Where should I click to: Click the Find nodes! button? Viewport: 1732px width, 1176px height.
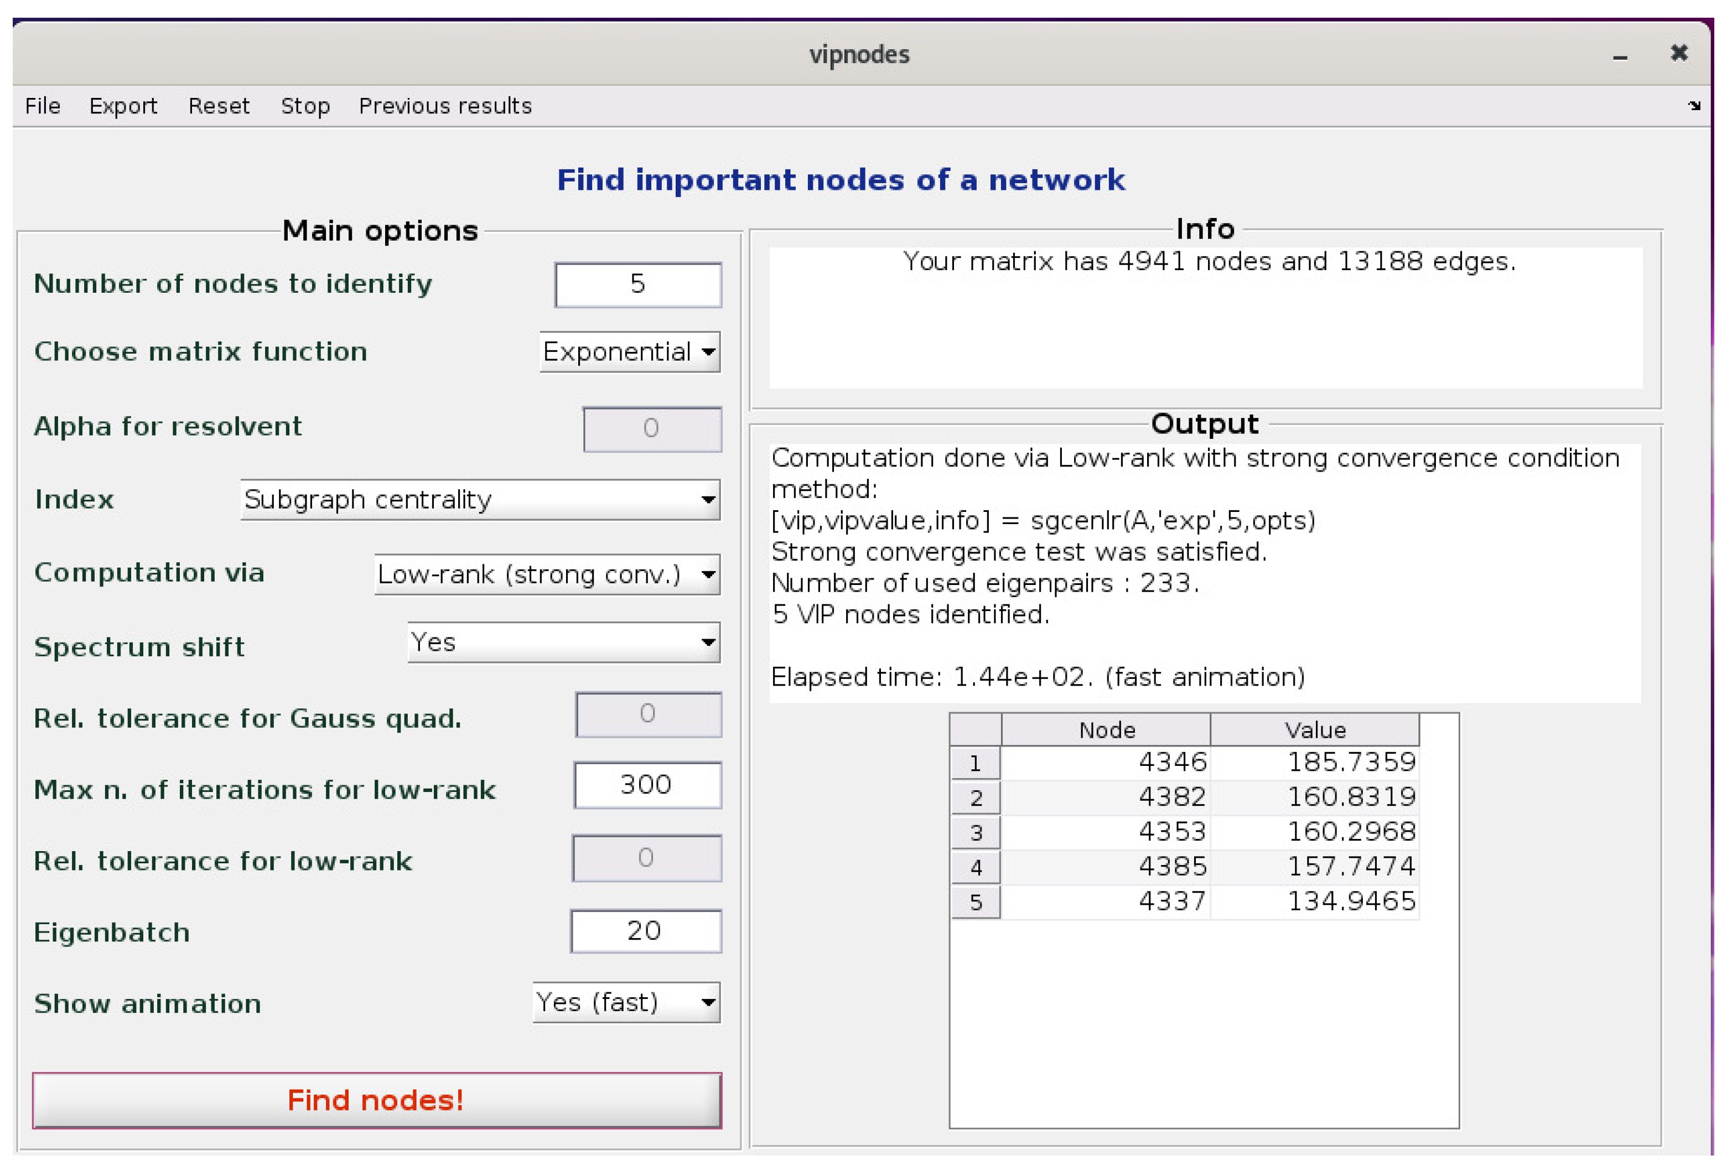(376, 1100)
